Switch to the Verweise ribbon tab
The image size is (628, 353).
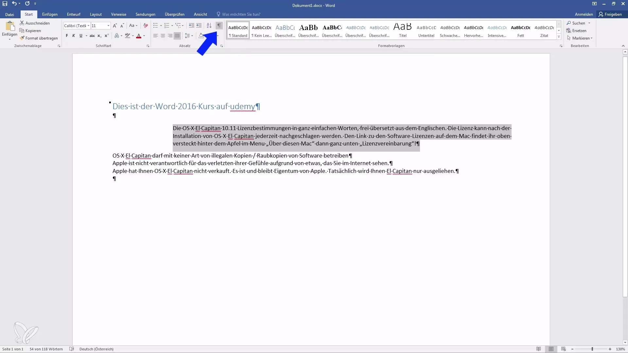point(119,14)
